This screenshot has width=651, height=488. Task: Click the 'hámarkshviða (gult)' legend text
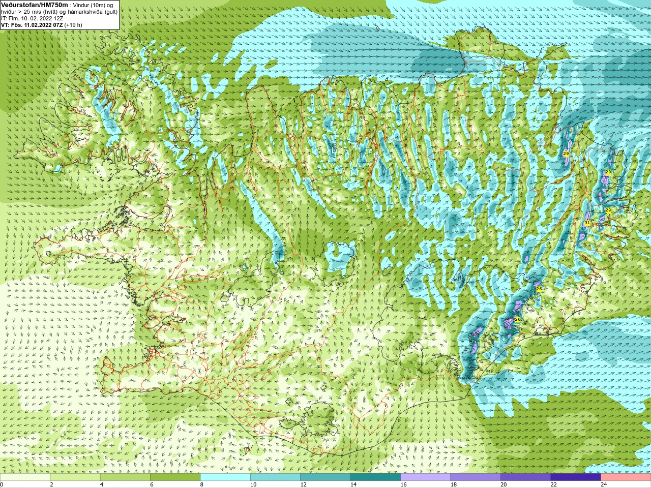point(93,11)
